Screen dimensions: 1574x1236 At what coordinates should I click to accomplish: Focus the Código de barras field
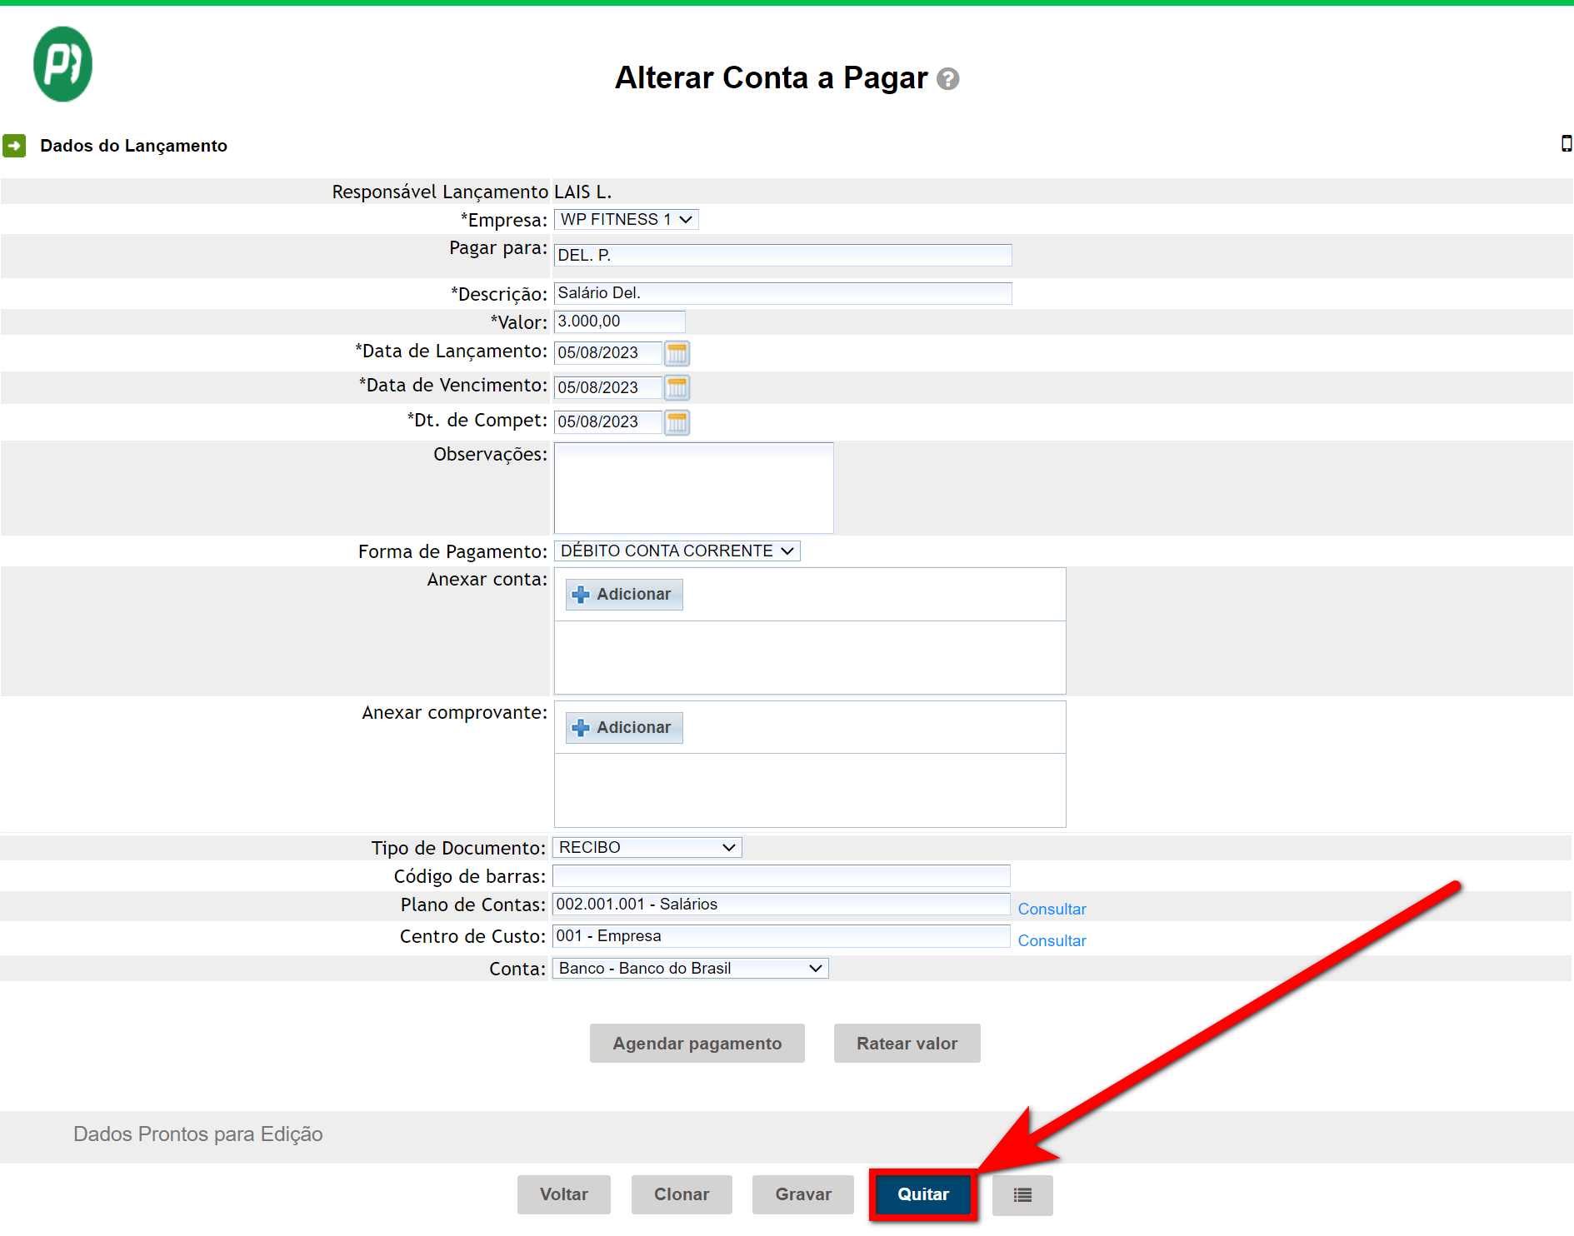point(781,876)
